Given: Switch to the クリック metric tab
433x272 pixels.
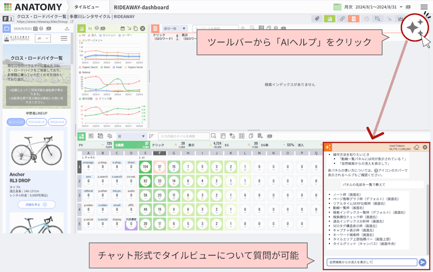Looking at the screenshot, I should (x=168, y=145).
